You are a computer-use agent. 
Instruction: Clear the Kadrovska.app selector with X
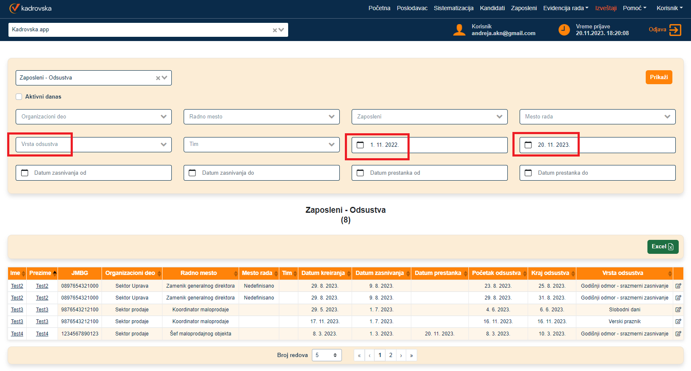coord(275,30)
